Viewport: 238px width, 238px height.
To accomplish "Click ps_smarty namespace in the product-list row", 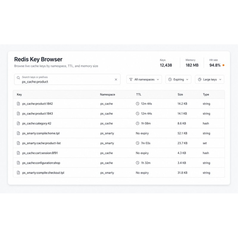I will click(x=107, y=143).
